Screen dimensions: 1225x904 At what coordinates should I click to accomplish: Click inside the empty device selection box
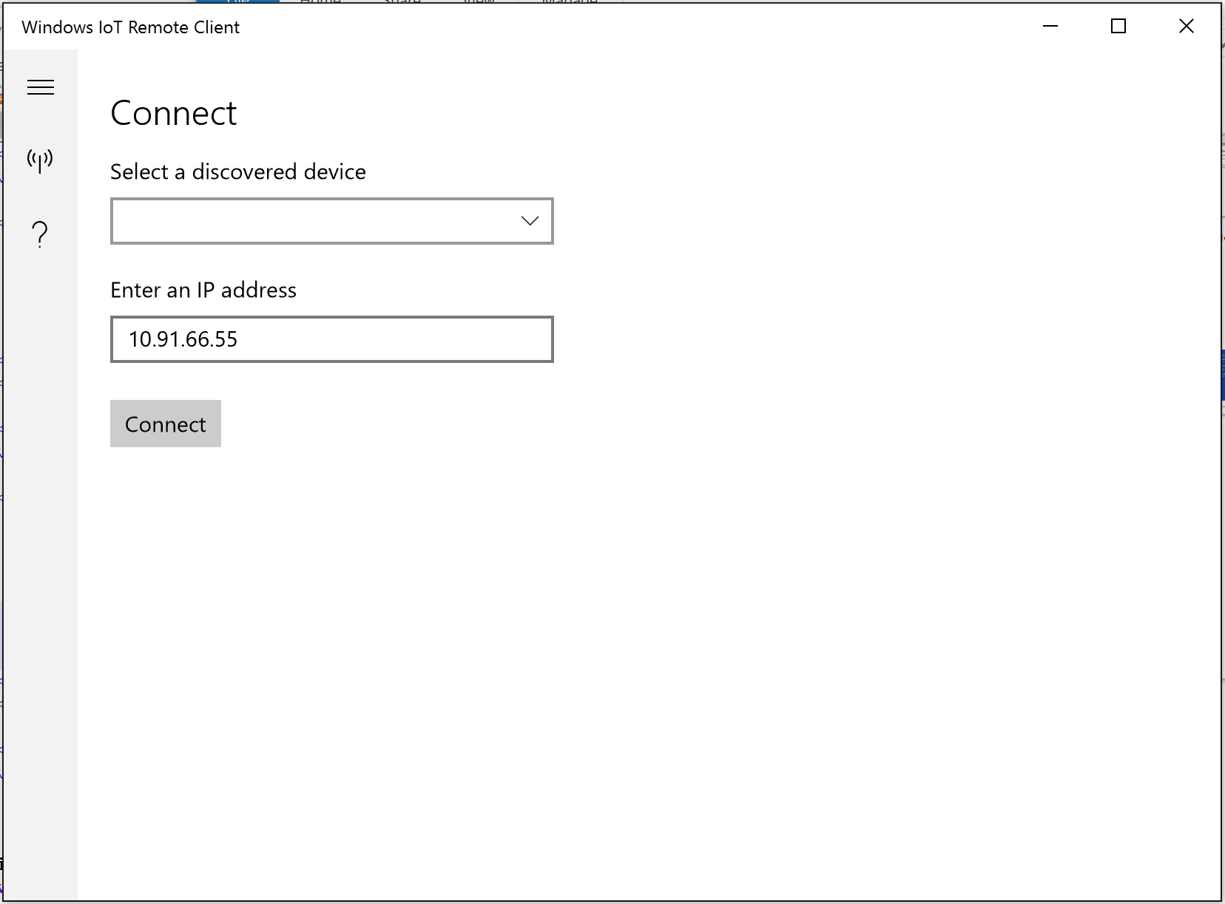(x=296, y=220)
